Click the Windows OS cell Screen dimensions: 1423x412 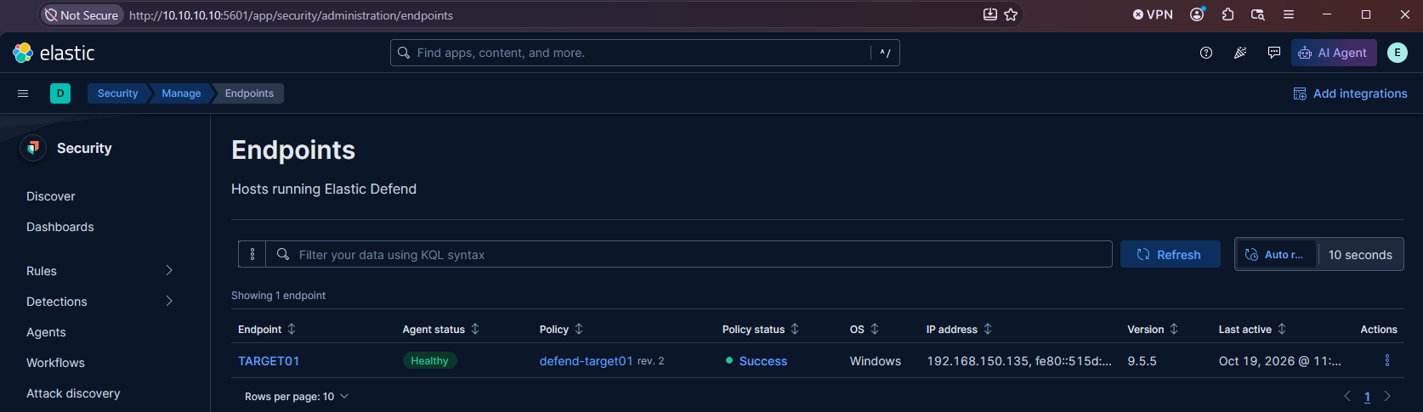[x=876, y=361]
